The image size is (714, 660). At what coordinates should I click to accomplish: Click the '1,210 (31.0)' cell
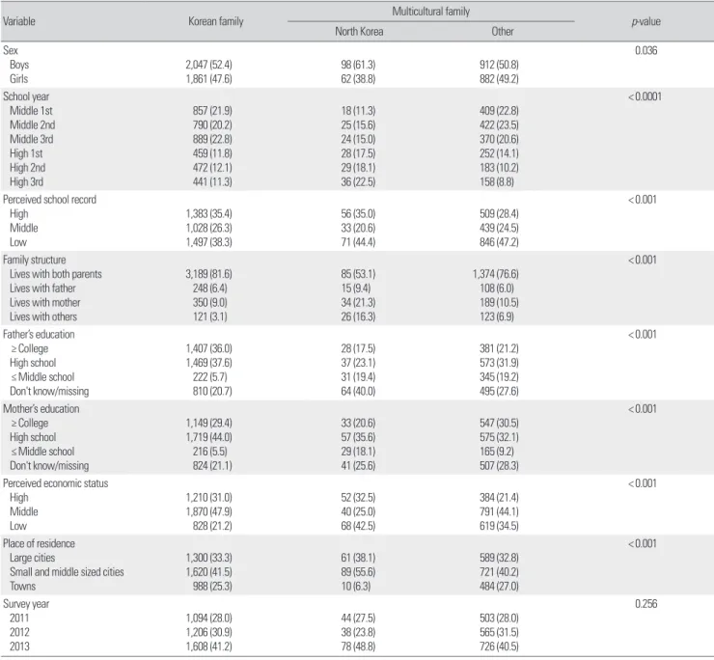208,497
